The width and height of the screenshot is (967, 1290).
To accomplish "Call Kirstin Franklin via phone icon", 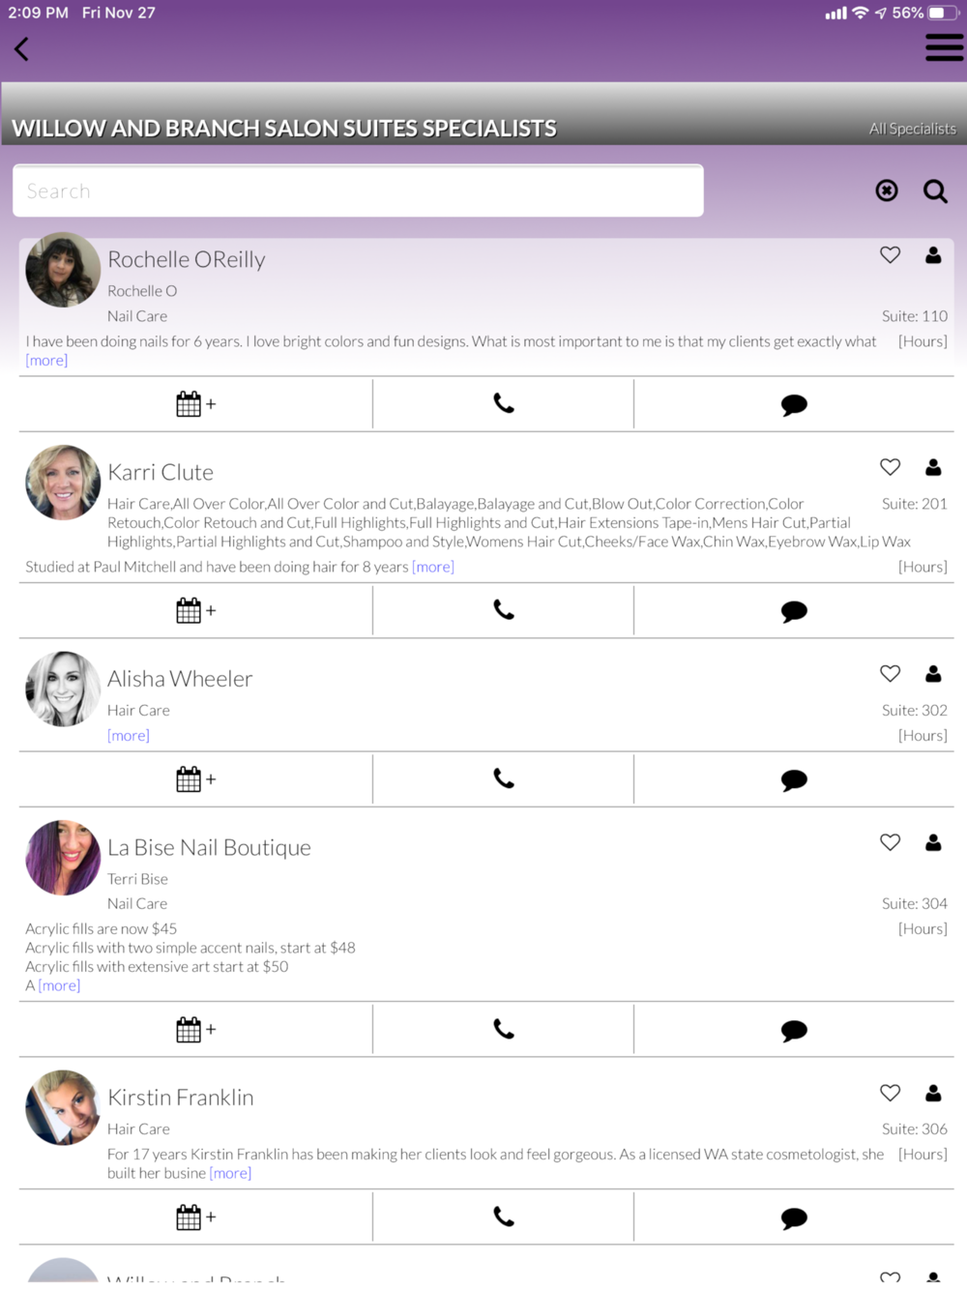I will (x=504, y=1217).
